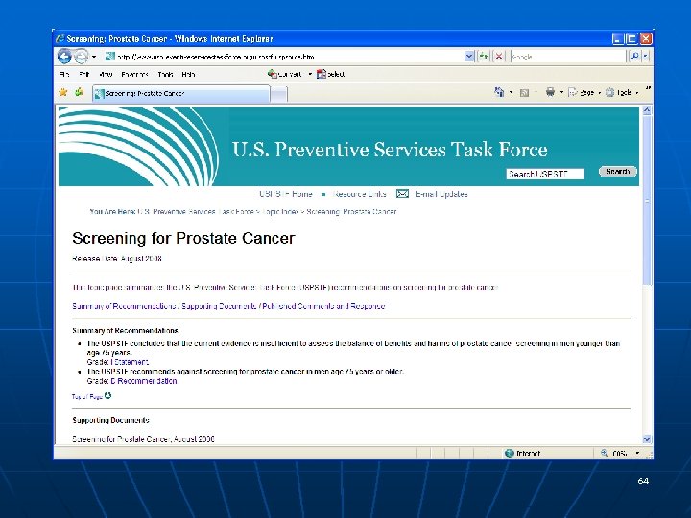Open the zoom level dropdown arrow
This screenshot has height=518, width=691.
point(637,453)
